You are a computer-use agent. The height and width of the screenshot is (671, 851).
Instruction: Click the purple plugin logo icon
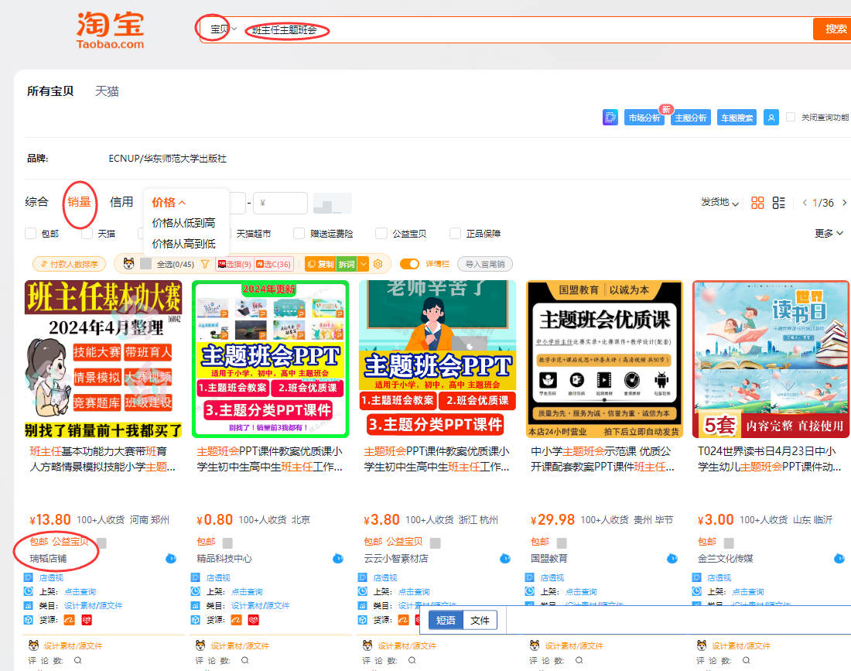pos(610,118)
